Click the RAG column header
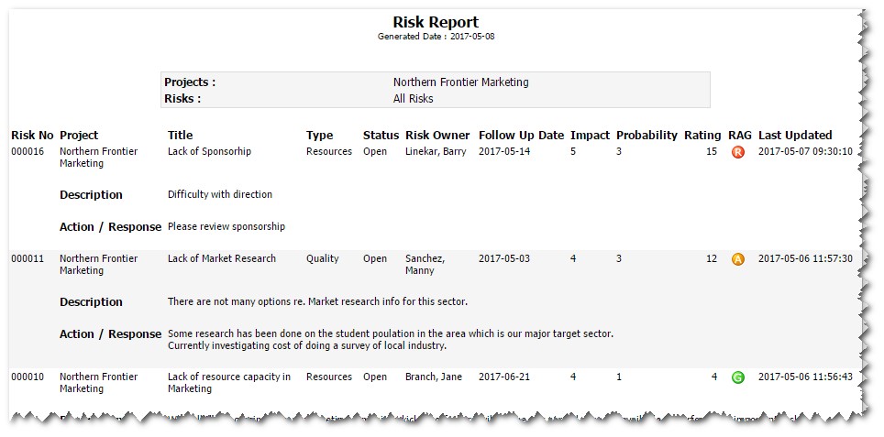The width and height of the screenshot is (884, 437). pyautogui.click(x=740, y=136)
